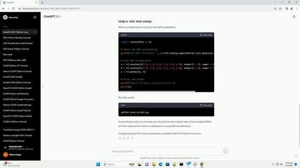Open the terminal icon in the taskbar

181,164
